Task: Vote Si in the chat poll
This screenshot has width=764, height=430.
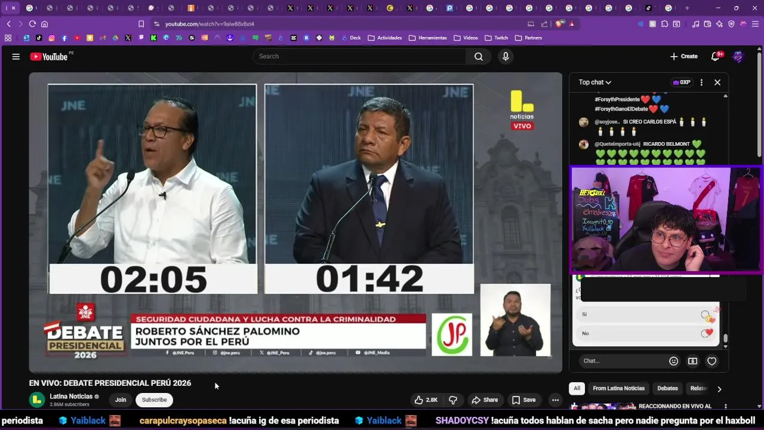Action: point(646,314)
